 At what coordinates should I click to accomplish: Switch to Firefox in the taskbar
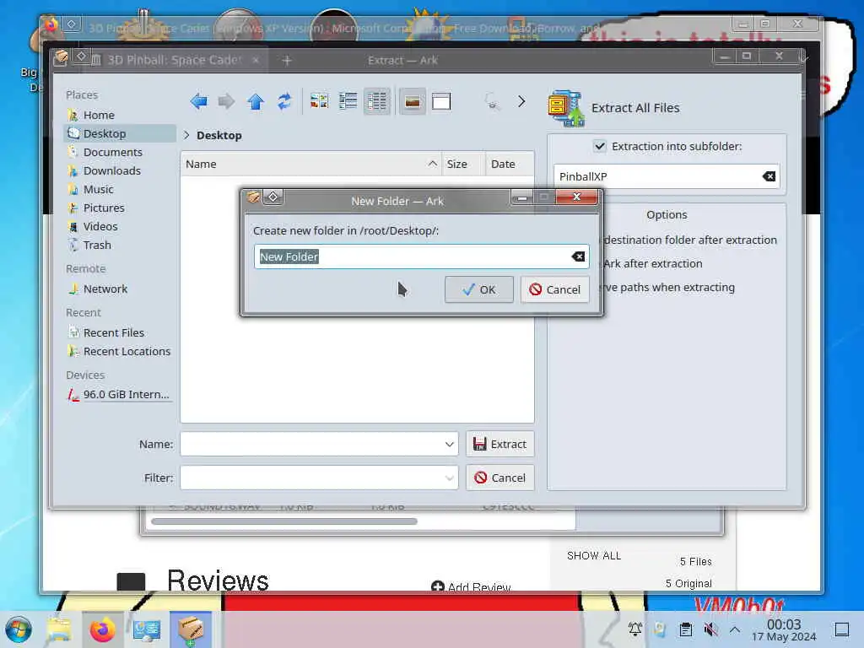(102, 629)
